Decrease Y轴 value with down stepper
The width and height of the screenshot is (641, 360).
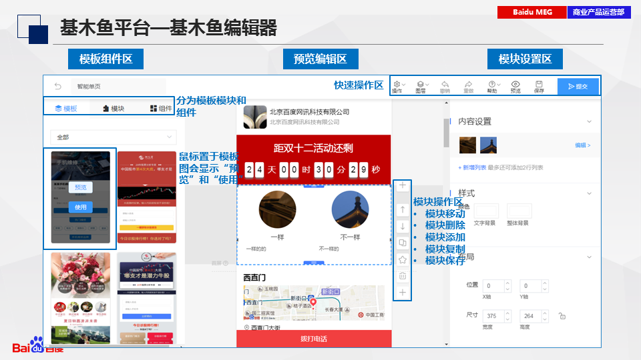pos(545,289)
